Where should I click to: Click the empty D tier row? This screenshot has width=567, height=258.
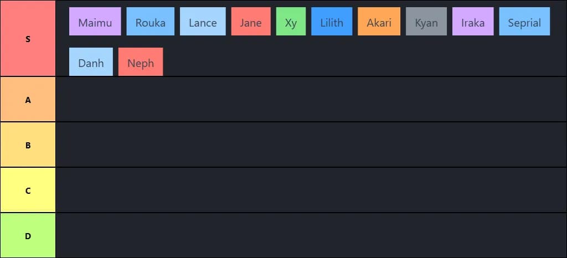[x=310, y=236]
